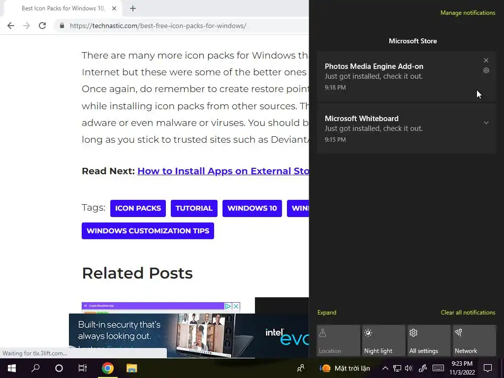Click WINDOWS CUSTOMIZATION TIPS tag
504x378 pixels.
point(148,231)
